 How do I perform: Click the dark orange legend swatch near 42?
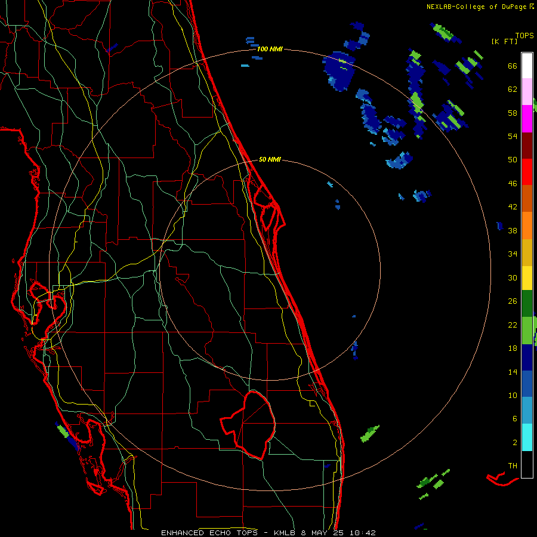pos(527,199)
